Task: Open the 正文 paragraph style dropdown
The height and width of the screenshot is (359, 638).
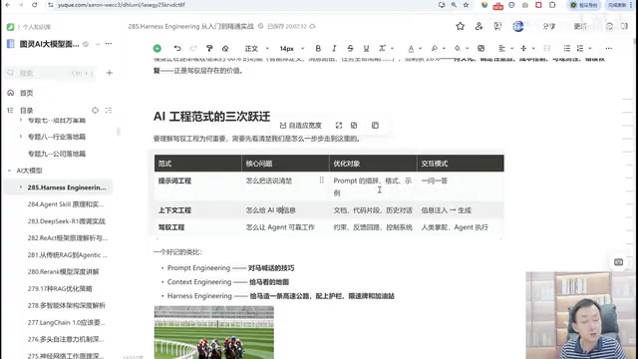Action: tap(256, 49)
